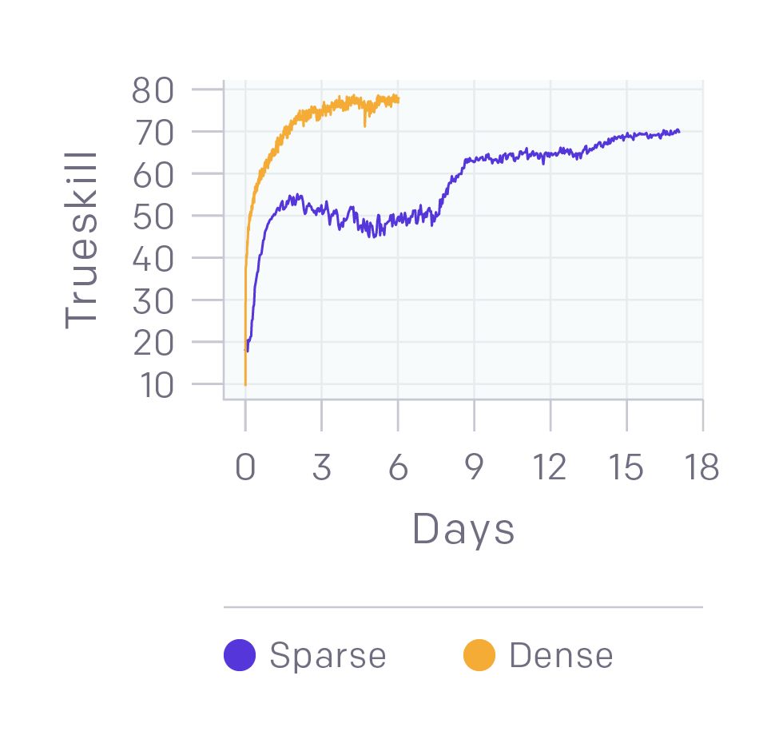The image size is (783, 751).
Task: Click the 6 label on x-axis
Action: [398, 467]
